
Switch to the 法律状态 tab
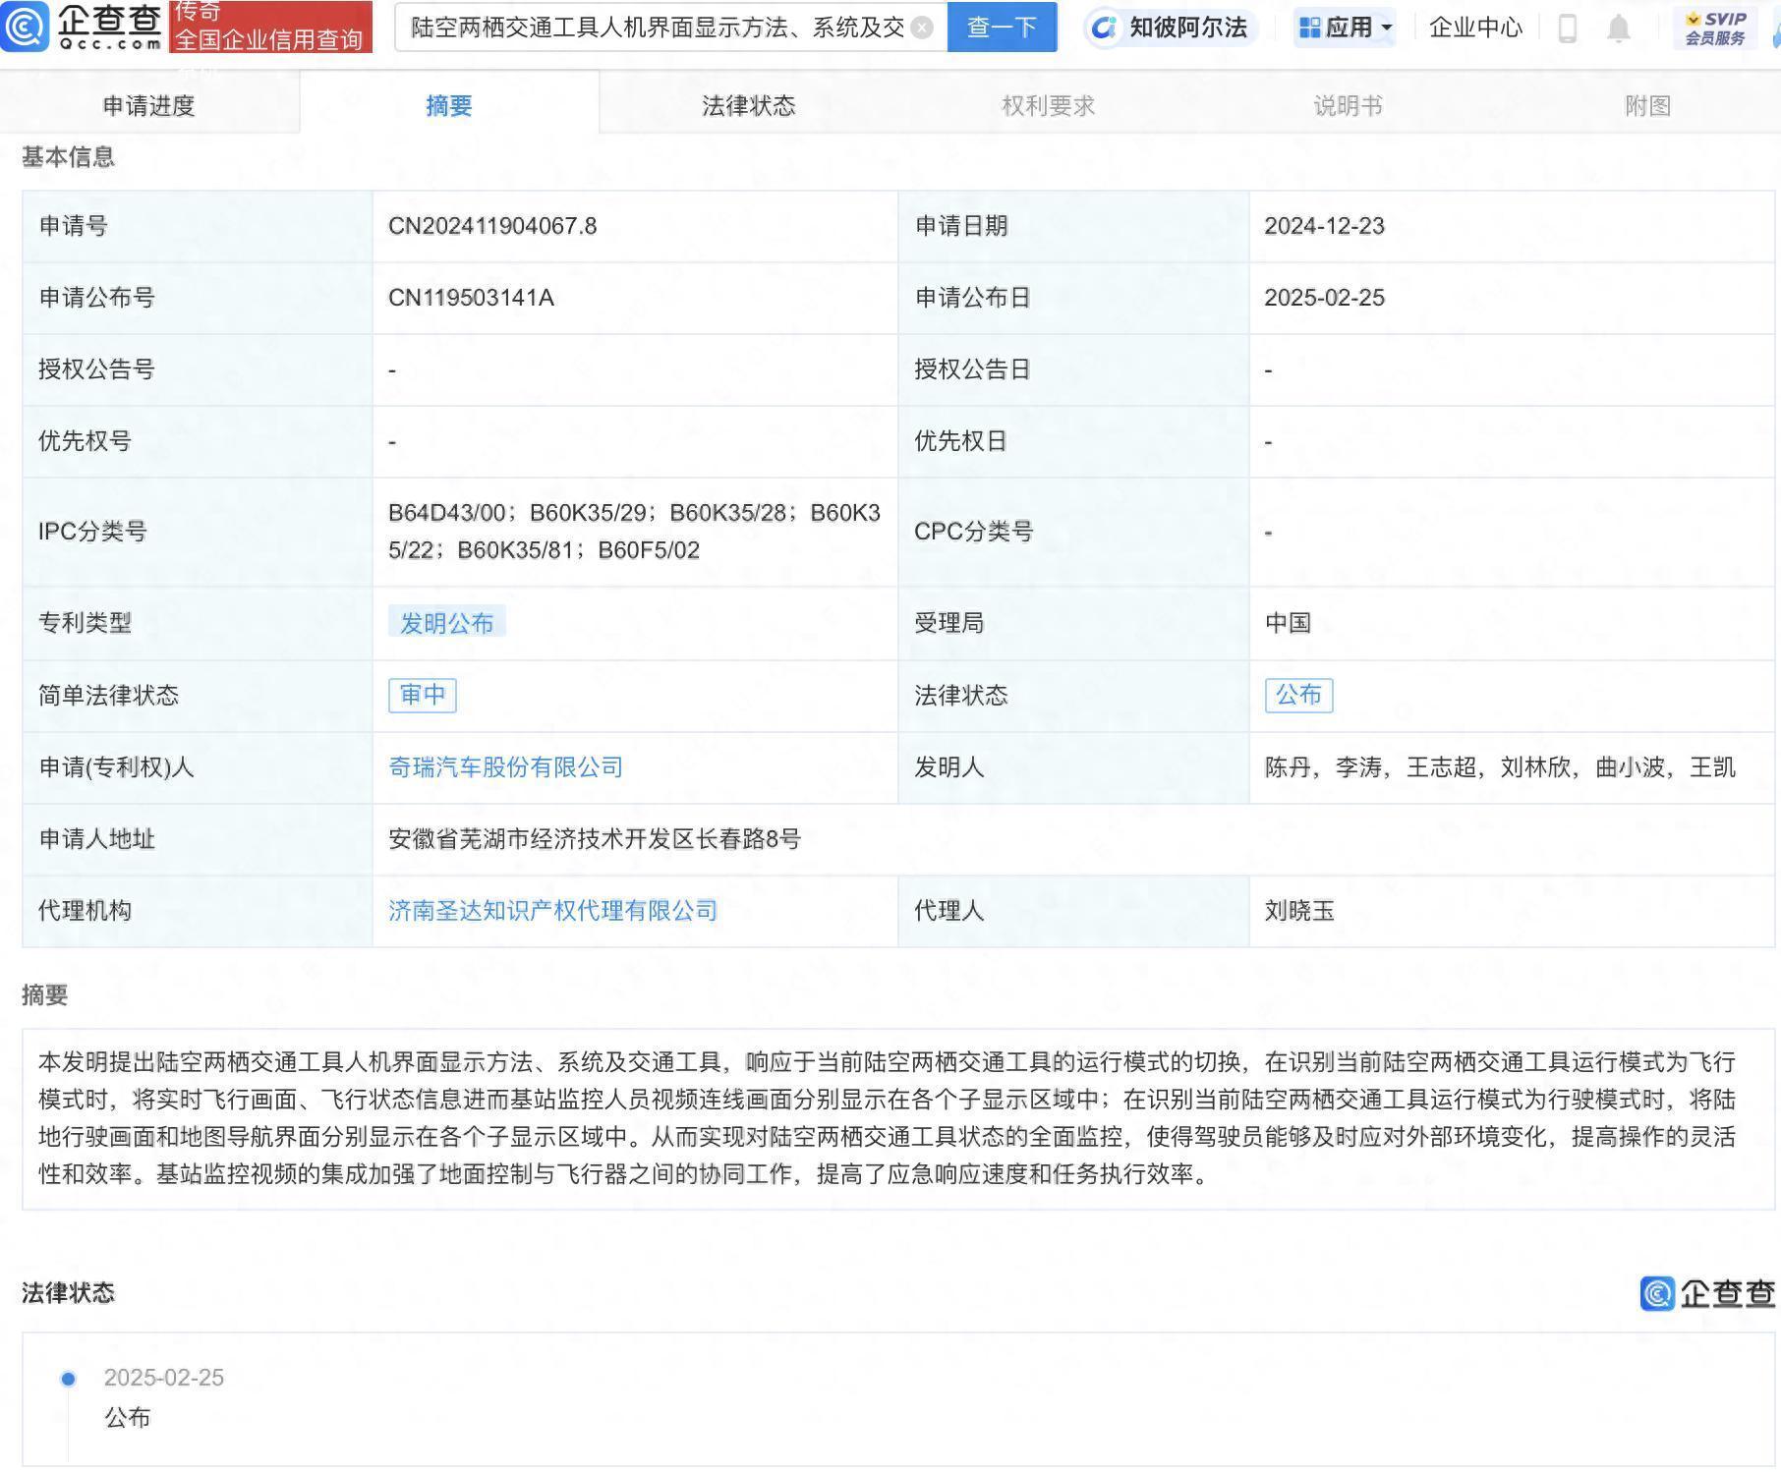747,105
